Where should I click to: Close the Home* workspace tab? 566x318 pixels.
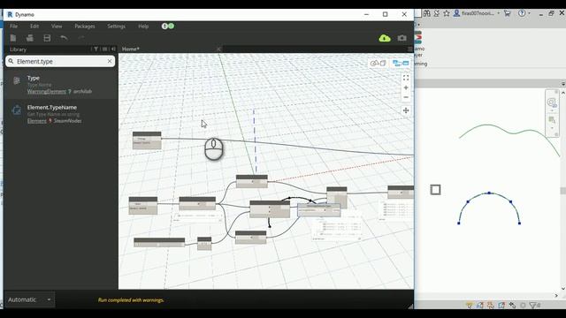click(x=218, y=49)
